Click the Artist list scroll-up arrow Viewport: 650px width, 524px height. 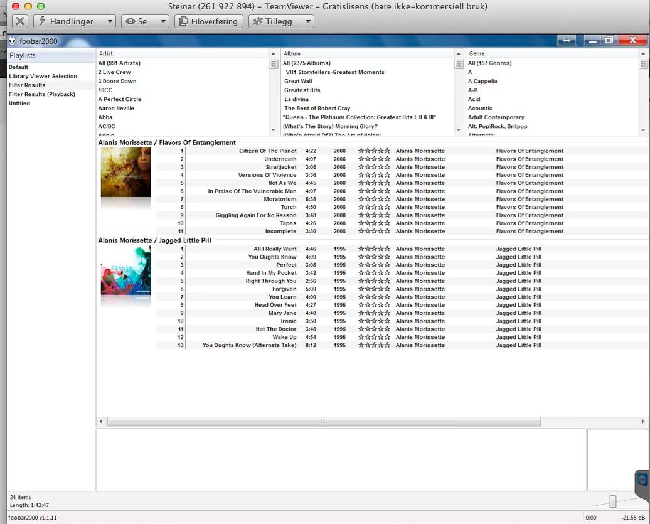(274, 54)
